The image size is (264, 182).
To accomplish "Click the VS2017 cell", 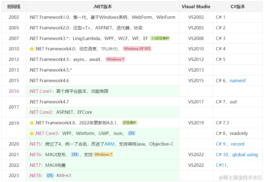I will click(x=196, y=102).
